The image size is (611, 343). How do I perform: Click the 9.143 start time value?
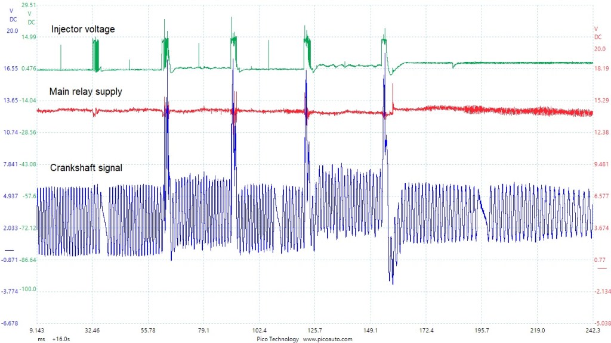click(x=37, y=330)
